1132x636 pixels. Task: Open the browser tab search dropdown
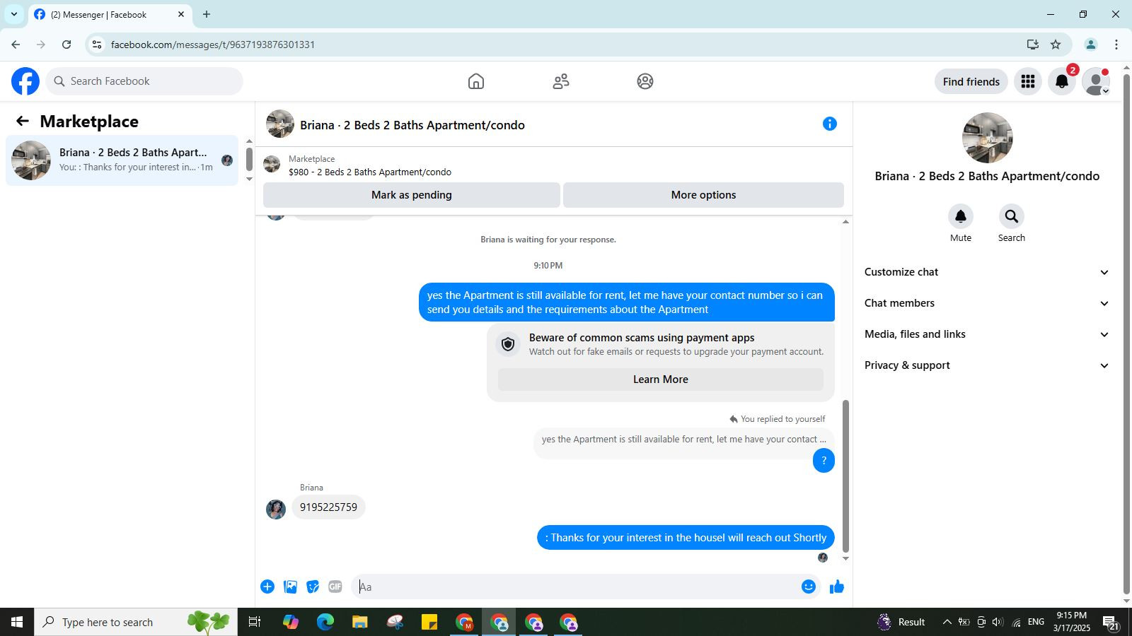click(14, 14)
